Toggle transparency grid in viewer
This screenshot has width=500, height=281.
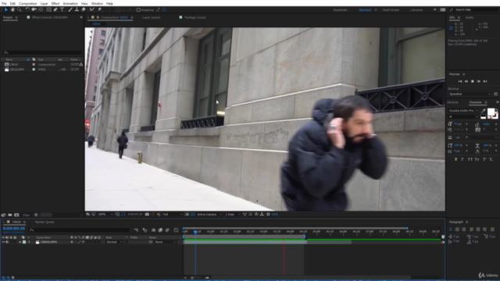pyautogui.click(x=193, y=215)
